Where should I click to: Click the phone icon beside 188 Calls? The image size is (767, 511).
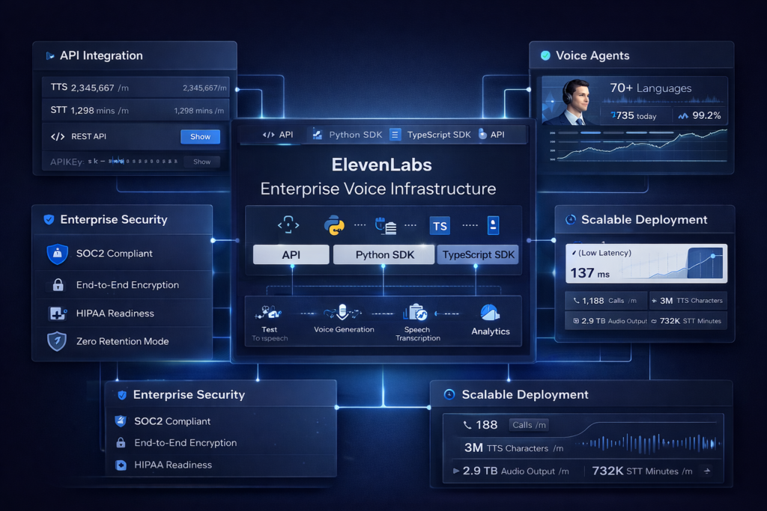[468, 424]
